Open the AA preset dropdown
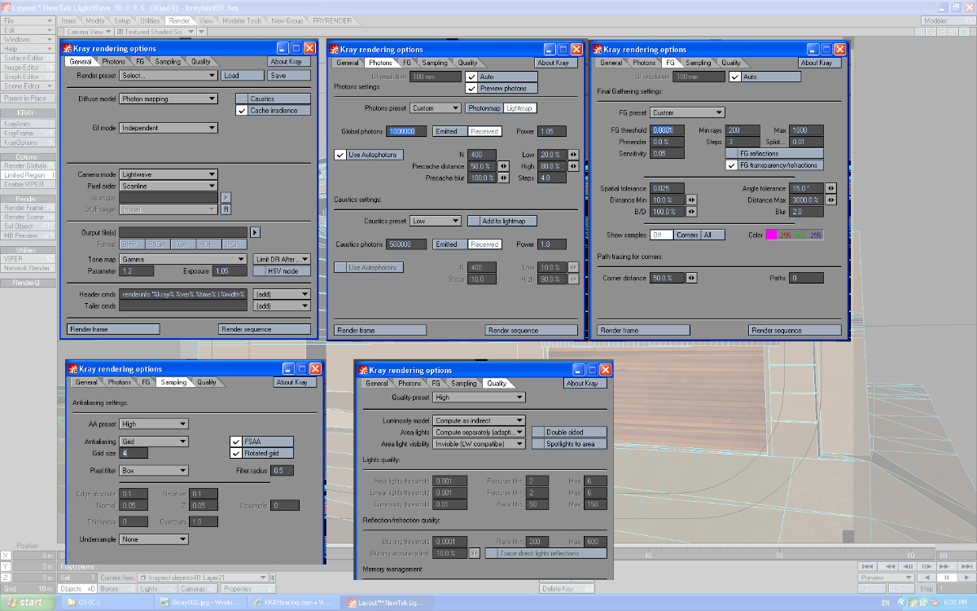Image resolution: width=977 pixels, height=611 pixels. coord(154,424)
